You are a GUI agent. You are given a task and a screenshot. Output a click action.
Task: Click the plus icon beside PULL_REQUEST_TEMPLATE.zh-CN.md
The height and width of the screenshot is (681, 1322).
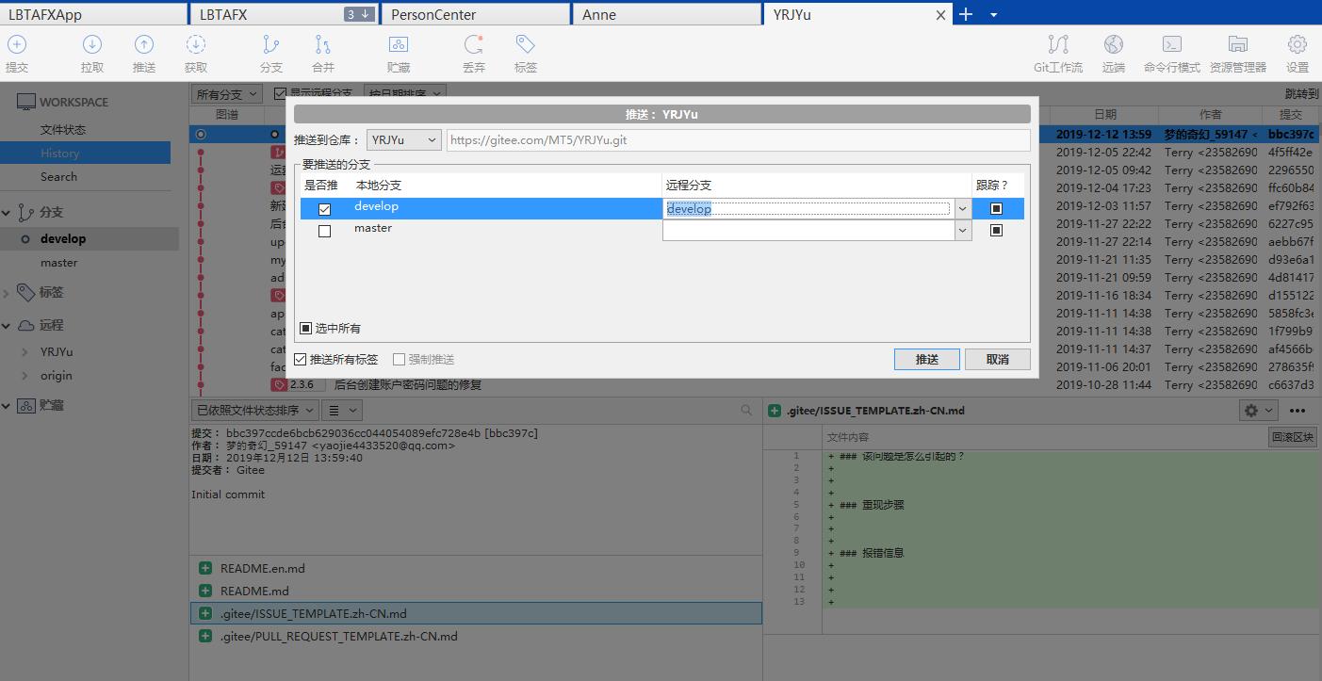pos(204,636)
